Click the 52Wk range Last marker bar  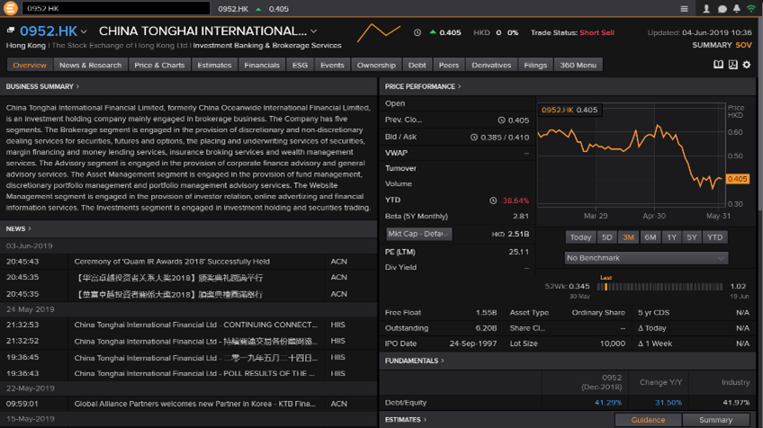point(606,287)
